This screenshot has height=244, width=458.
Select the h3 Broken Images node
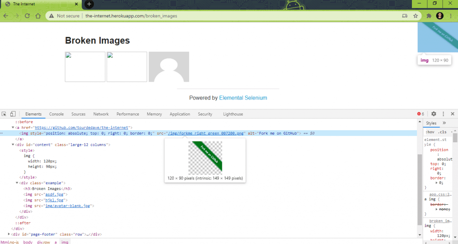point(47,189)
